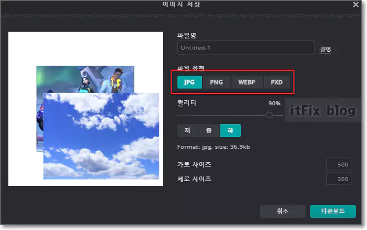Screen dimensions: 367x230
Task: Choose the 저 quality preset
Action: 187,130
